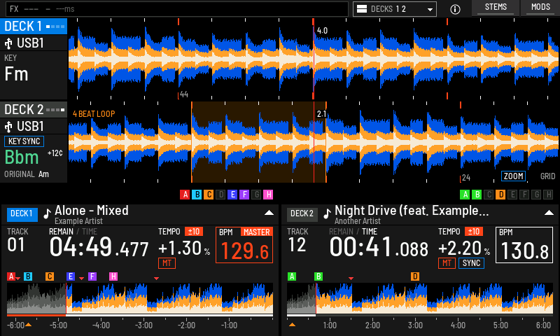Trigger Deck 2 green hot cue A pad
Viewport: 560px width, 336px height.
point(465,195)
